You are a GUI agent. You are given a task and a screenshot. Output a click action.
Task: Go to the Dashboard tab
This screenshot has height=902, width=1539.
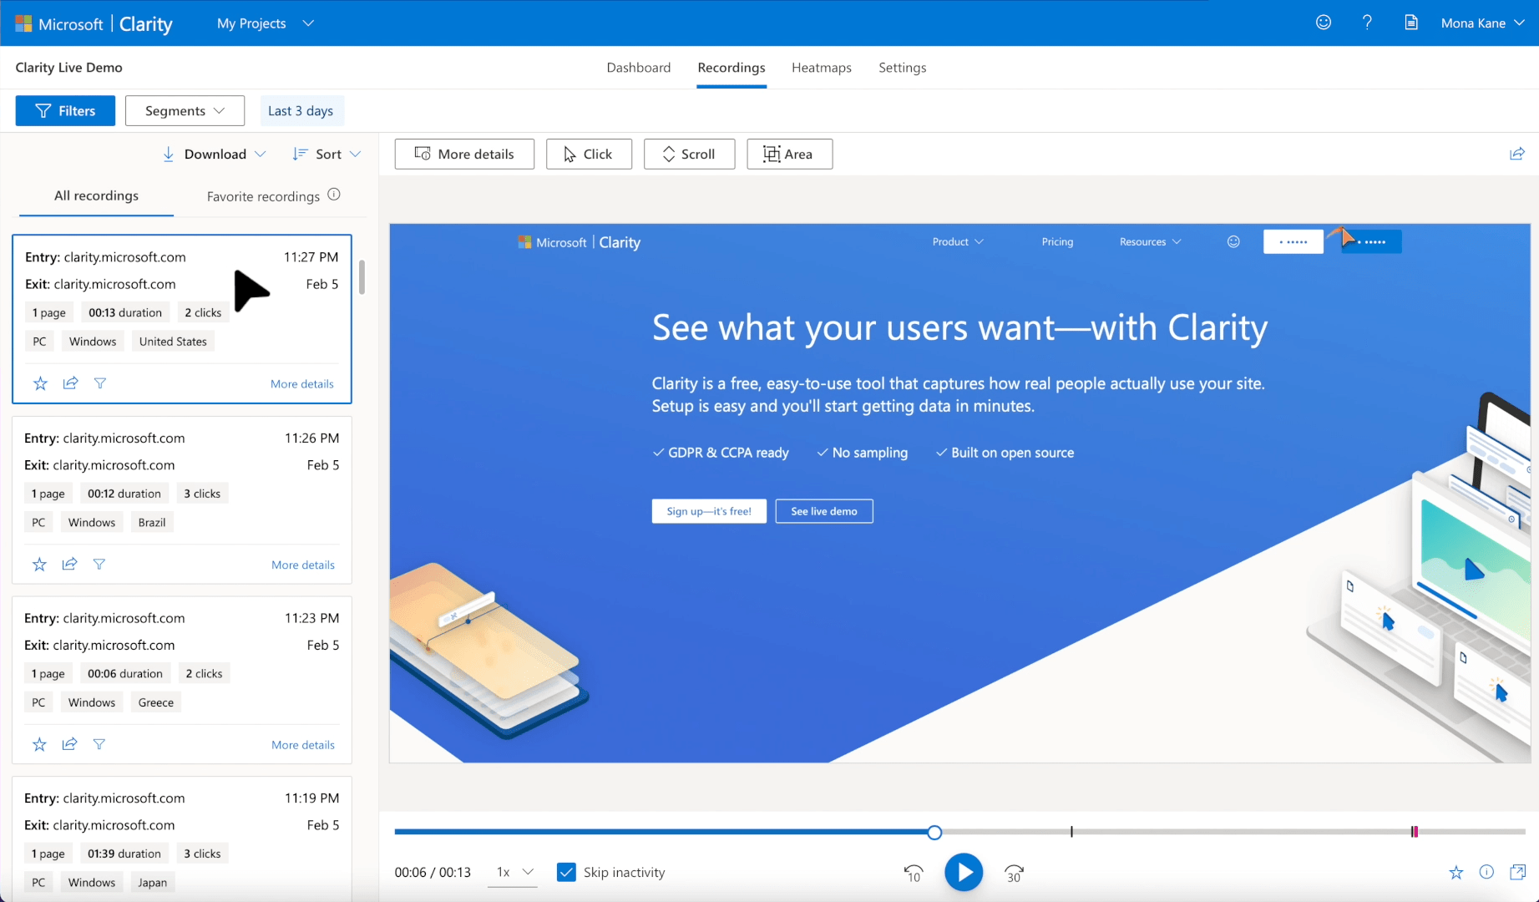(639, 68)
